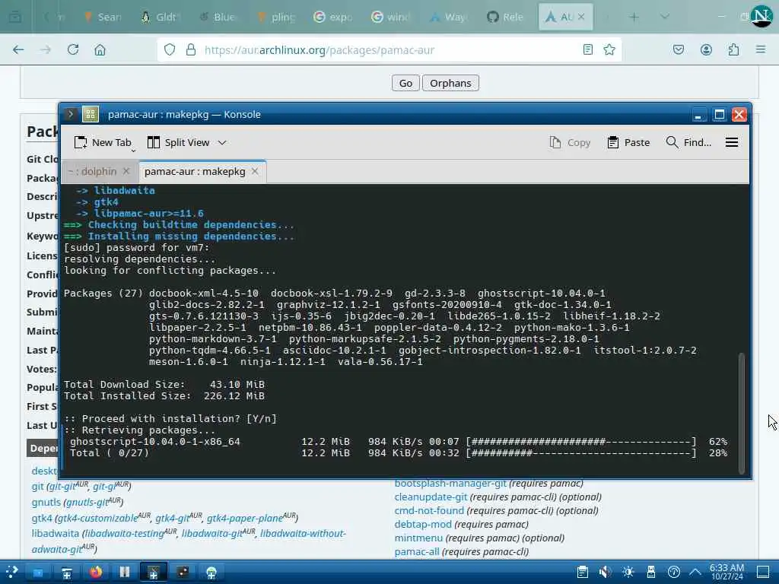
Task: Click Split View in Konsole toolbar
Action: click(179, 142)
